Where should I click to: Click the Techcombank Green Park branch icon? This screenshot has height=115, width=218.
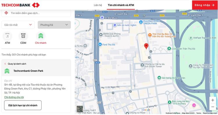coord(7,71)
